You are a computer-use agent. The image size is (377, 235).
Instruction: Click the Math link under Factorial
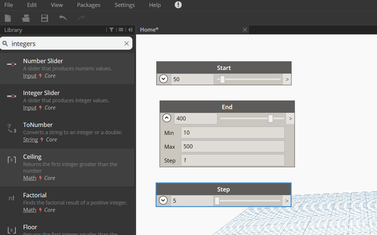pos(30,210)
